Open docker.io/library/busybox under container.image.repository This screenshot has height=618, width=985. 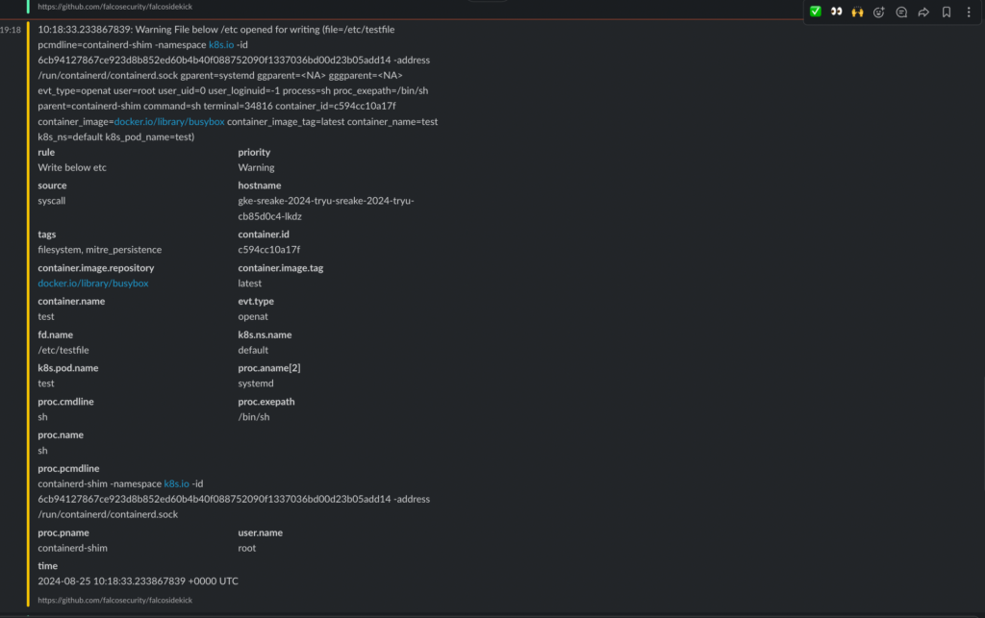93,284
